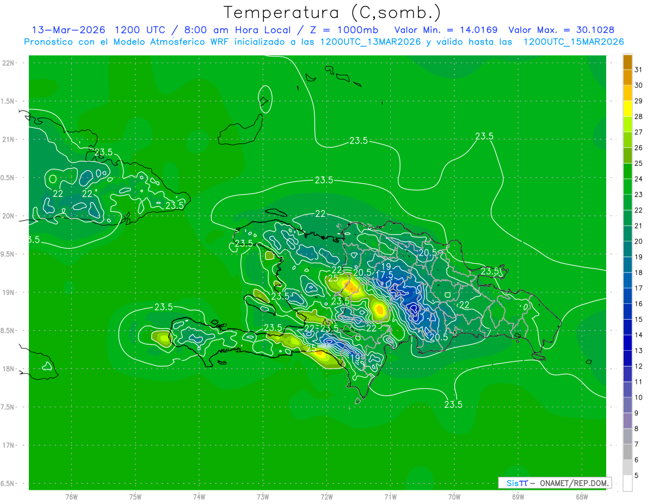Click the "Valor Min. = 14.0169" readout

(x=446, y=30)
